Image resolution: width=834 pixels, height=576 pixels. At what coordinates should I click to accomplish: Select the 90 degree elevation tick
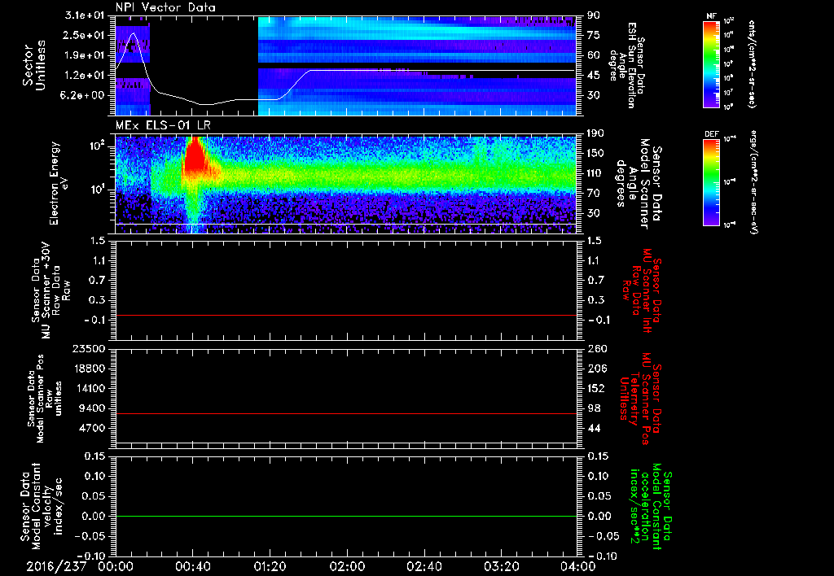coord(593,15)
